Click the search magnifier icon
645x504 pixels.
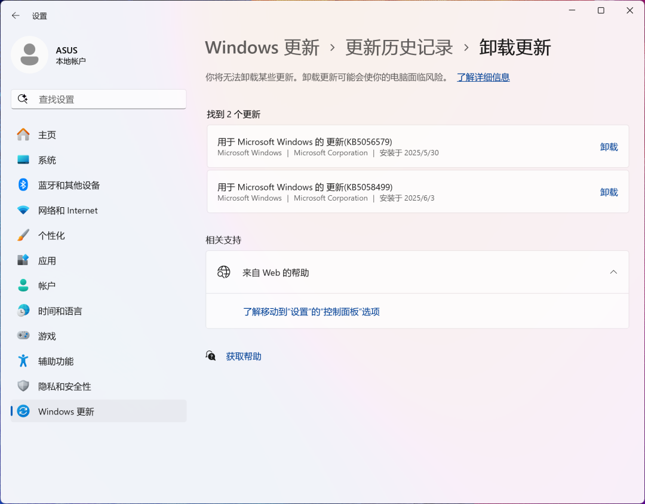23,99
